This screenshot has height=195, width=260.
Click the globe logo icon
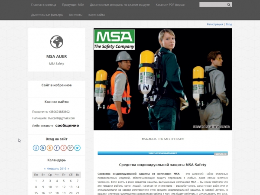click(x=56, y=42)
